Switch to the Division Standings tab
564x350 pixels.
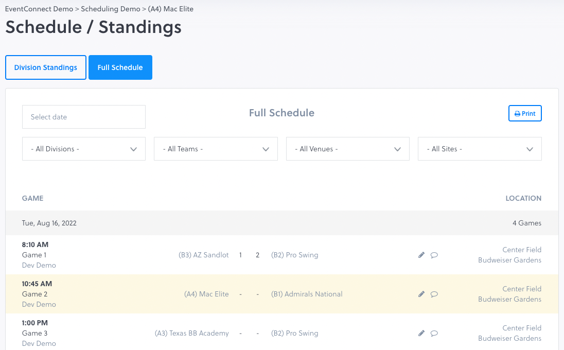[46, 67]
